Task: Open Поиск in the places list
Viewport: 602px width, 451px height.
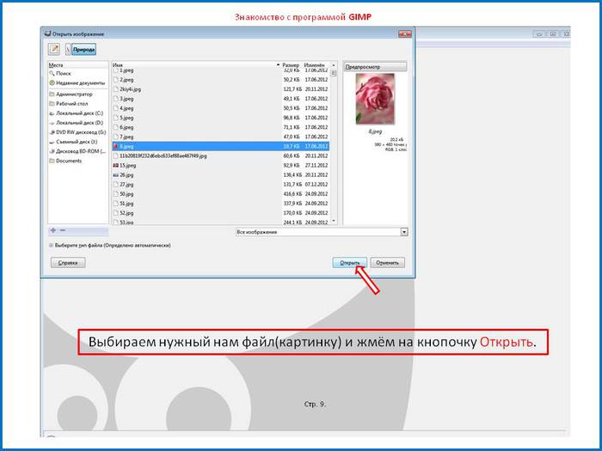Action: [x=64, y=73]
